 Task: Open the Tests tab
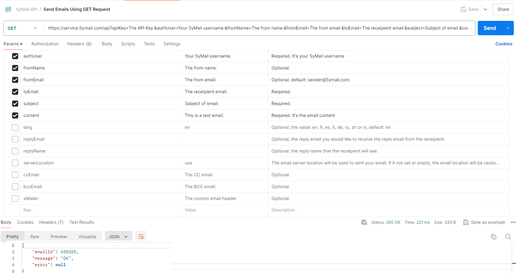pos(149,44)
